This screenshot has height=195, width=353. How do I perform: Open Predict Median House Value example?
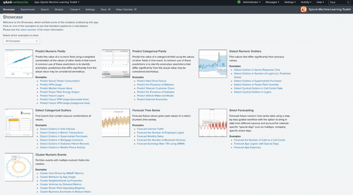pyautogui.click(x=56, y=88)
